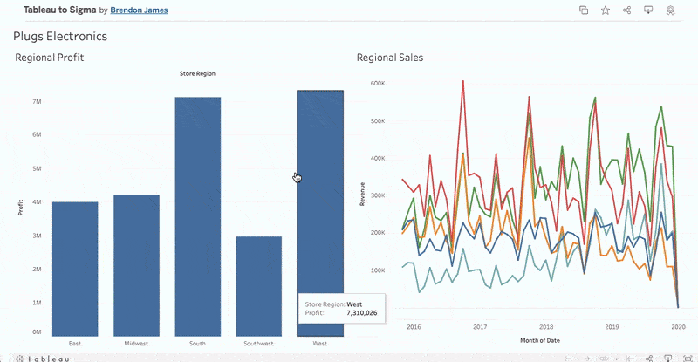Screen dimensions: 698x362
Task: Click the 'Tableau to Sigma' title
Action: point(59,10)
